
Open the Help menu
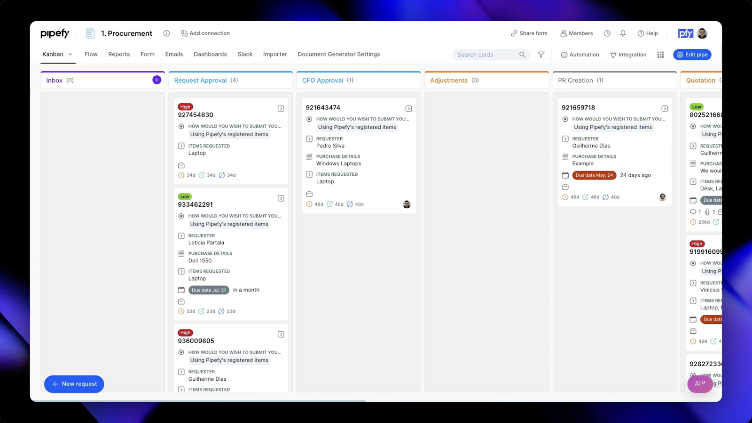click(x=648, y=33)
